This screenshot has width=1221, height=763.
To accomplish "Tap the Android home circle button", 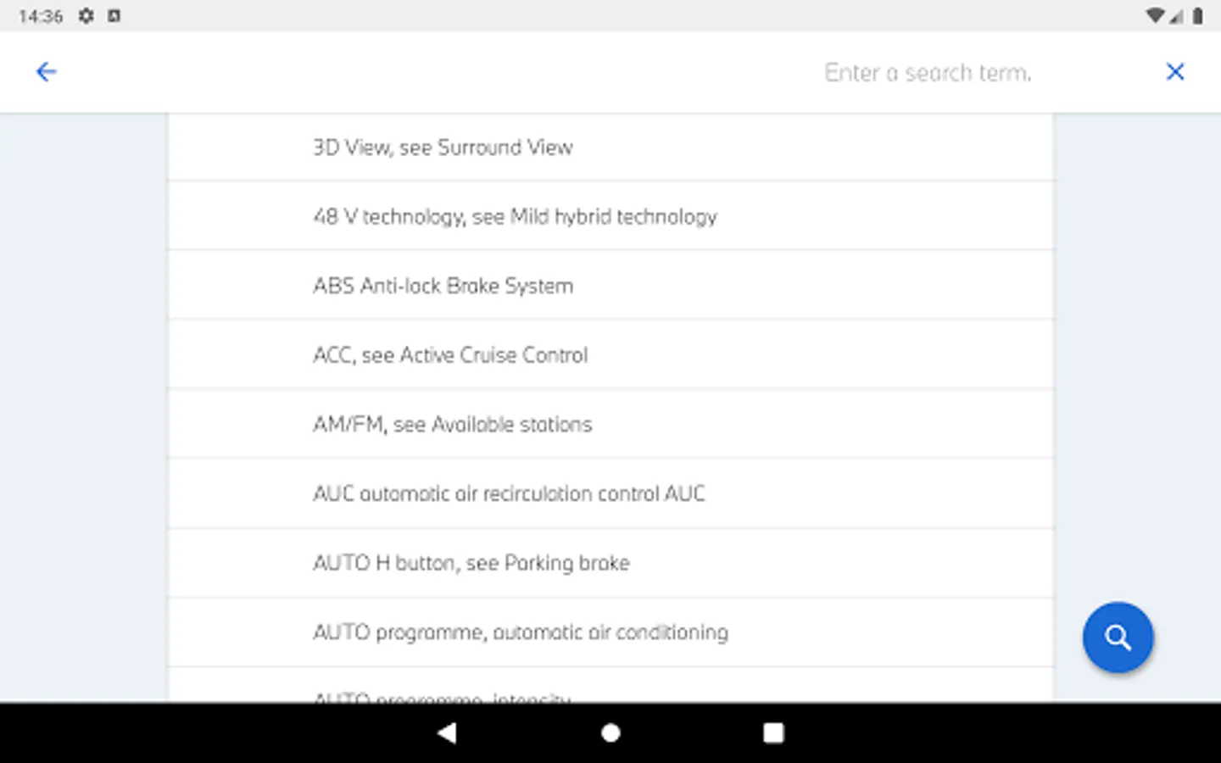I will click(610, 732).
